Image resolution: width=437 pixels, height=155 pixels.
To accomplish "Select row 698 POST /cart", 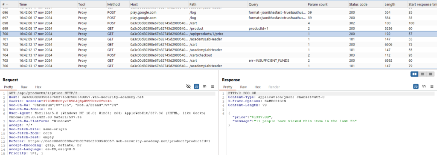I will [218, 23].
